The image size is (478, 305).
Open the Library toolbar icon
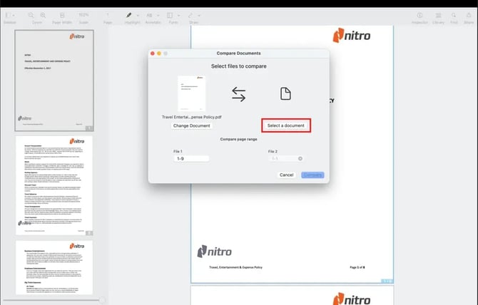(x=438, y=15)
